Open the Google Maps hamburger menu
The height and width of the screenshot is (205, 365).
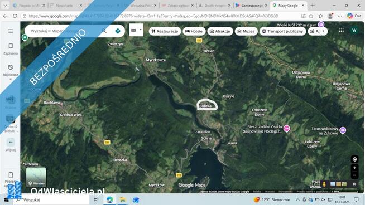(x=11, y=31)
